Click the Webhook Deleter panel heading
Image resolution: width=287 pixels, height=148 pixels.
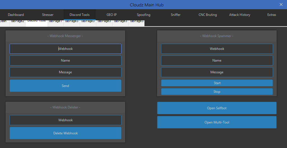click(x=65, y=107)
